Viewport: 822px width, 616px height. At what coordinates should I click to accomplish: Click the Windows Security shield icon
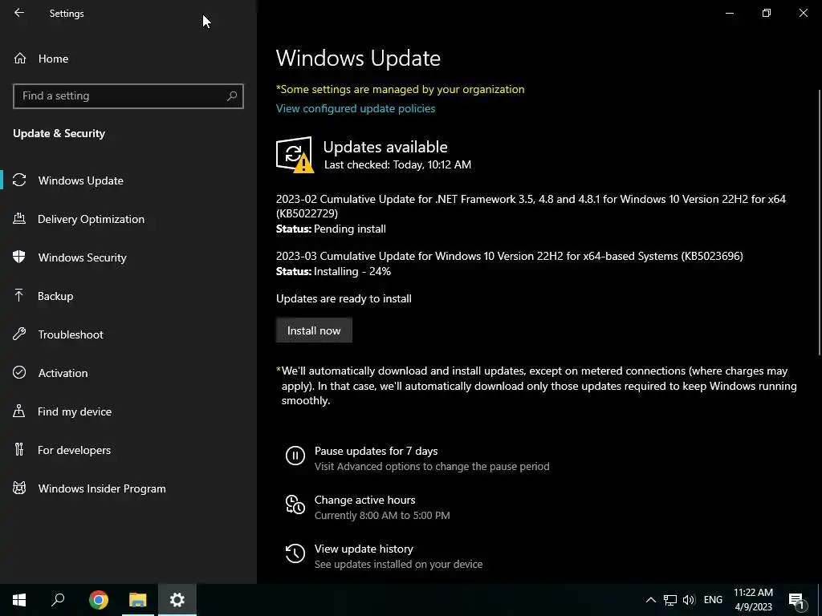(19, 257)
